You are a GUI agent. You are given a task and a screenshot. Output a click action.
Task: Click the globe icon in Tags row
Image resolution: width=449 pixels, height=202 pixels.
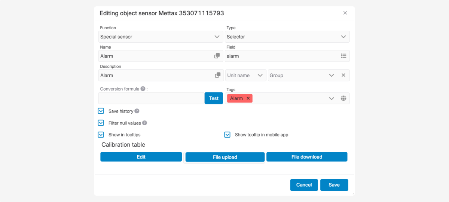[343, 98]
